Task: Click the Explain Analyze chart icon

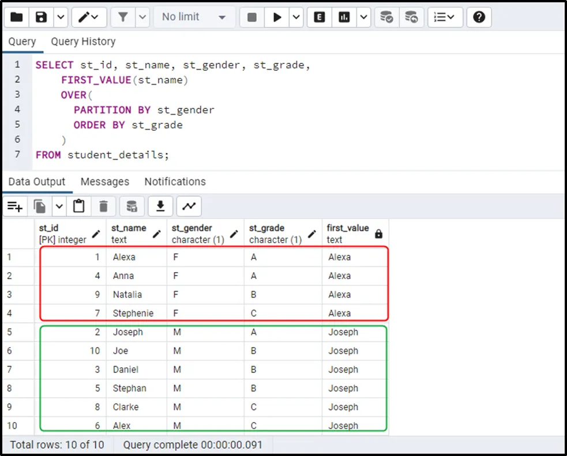Action: 344,17
